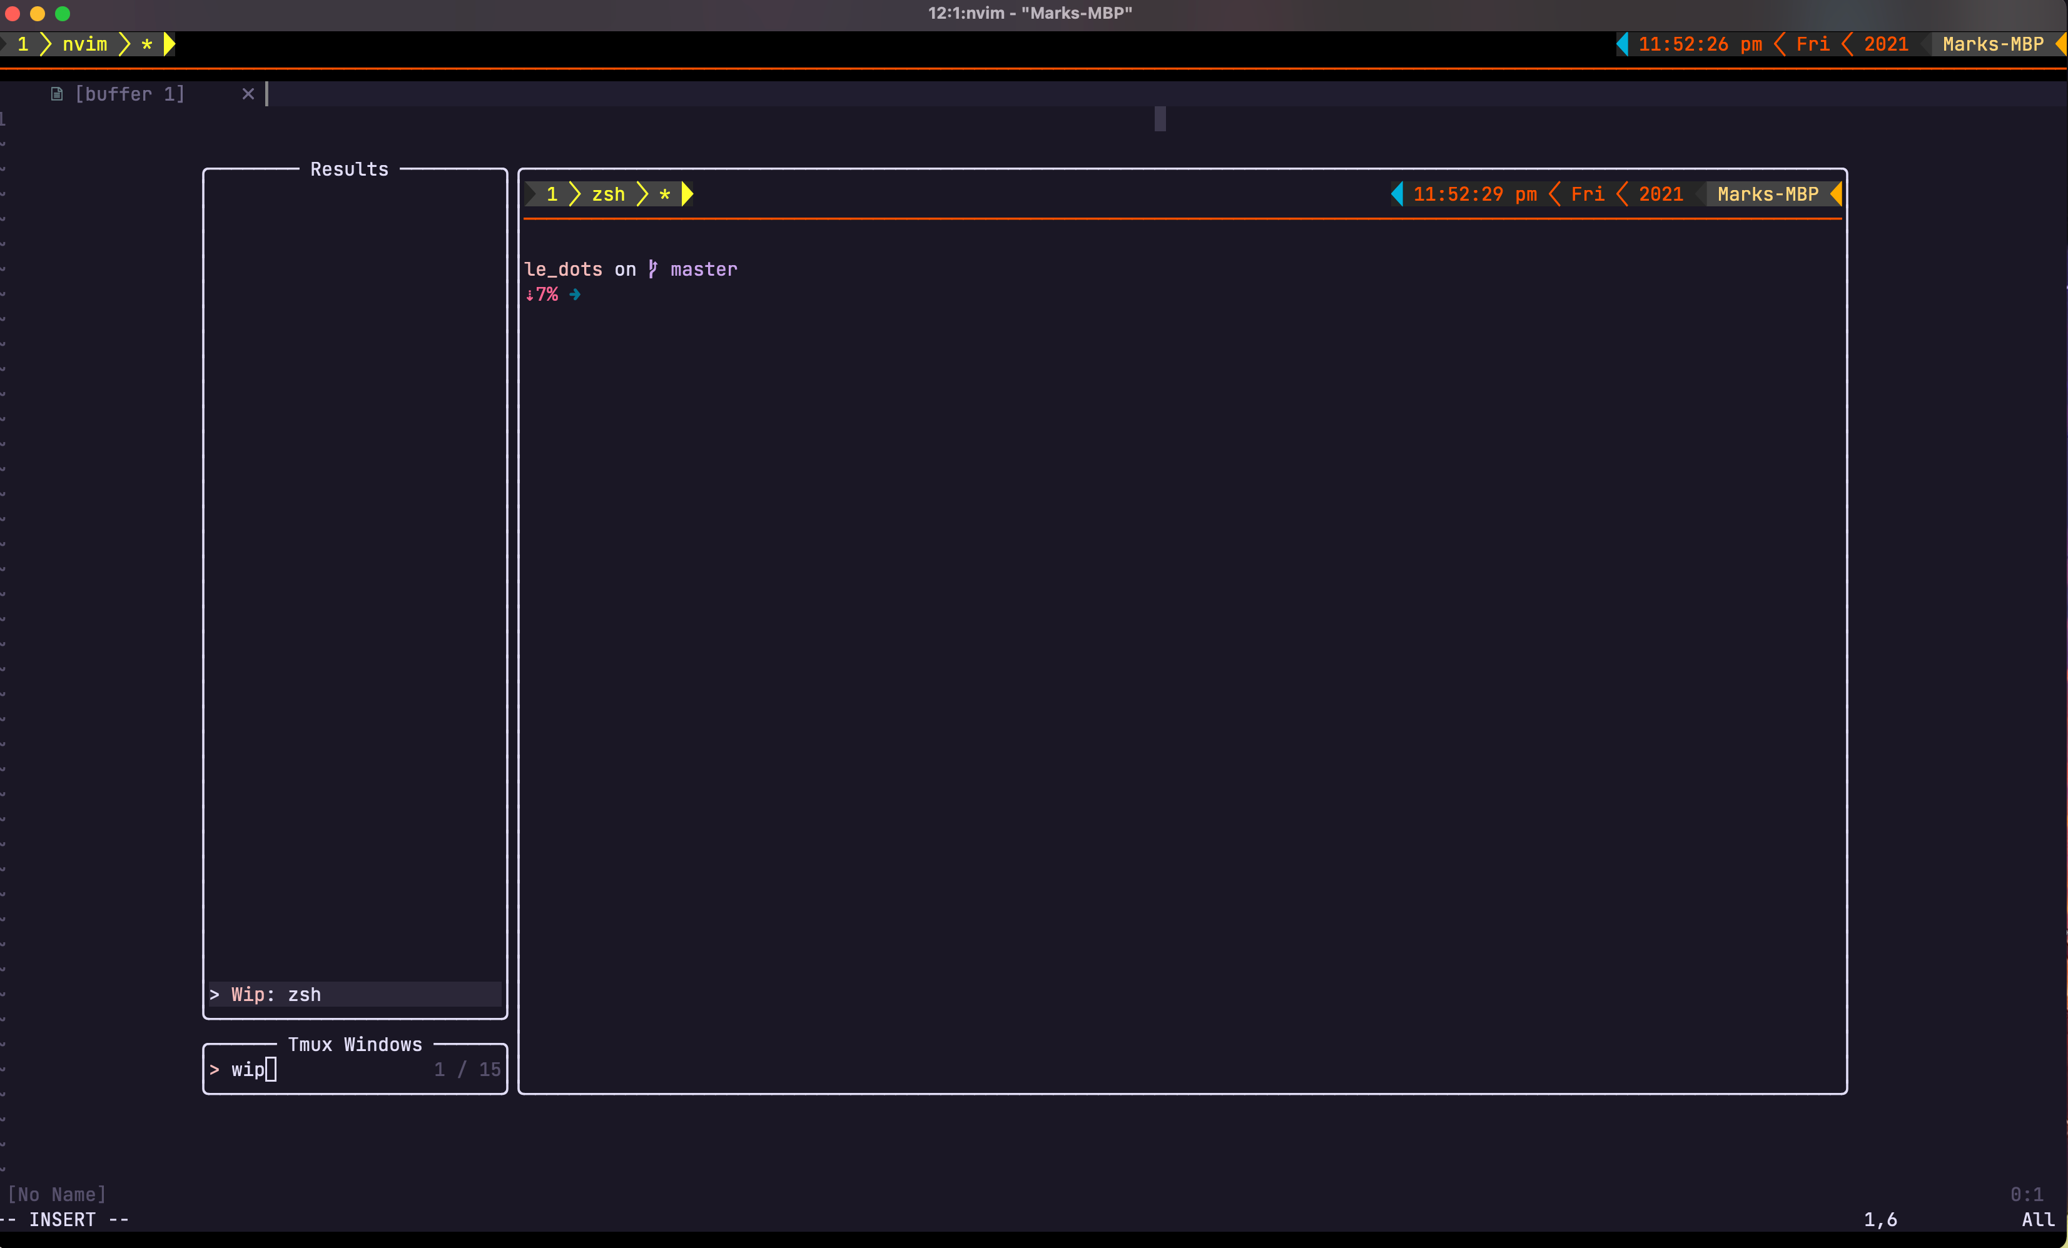Screen dimensions: 2068x1248
Task: Click the file icon beside [buffer 1]
Action: pos(56,94)
